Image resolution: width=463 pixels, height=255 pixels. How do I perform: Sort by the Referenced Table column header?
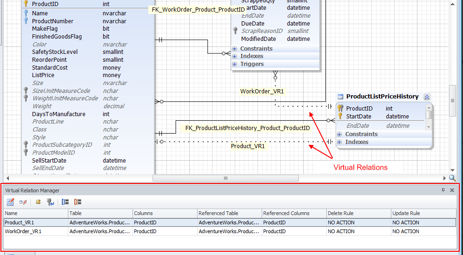(230, 213)
